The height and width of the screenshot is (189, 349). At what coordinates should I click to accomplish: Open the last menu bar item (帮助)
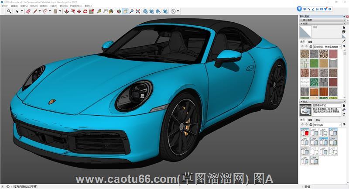[x=88, y=6]
